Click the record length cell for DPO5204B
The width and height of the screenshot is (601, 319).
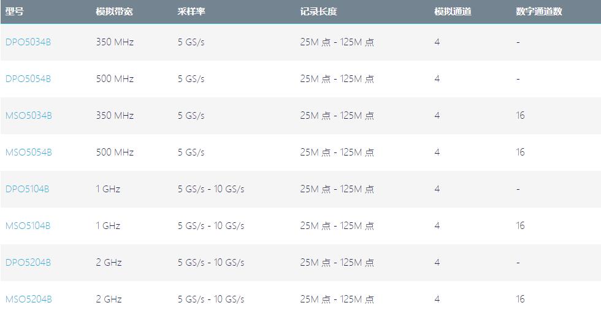coord(337,263)
